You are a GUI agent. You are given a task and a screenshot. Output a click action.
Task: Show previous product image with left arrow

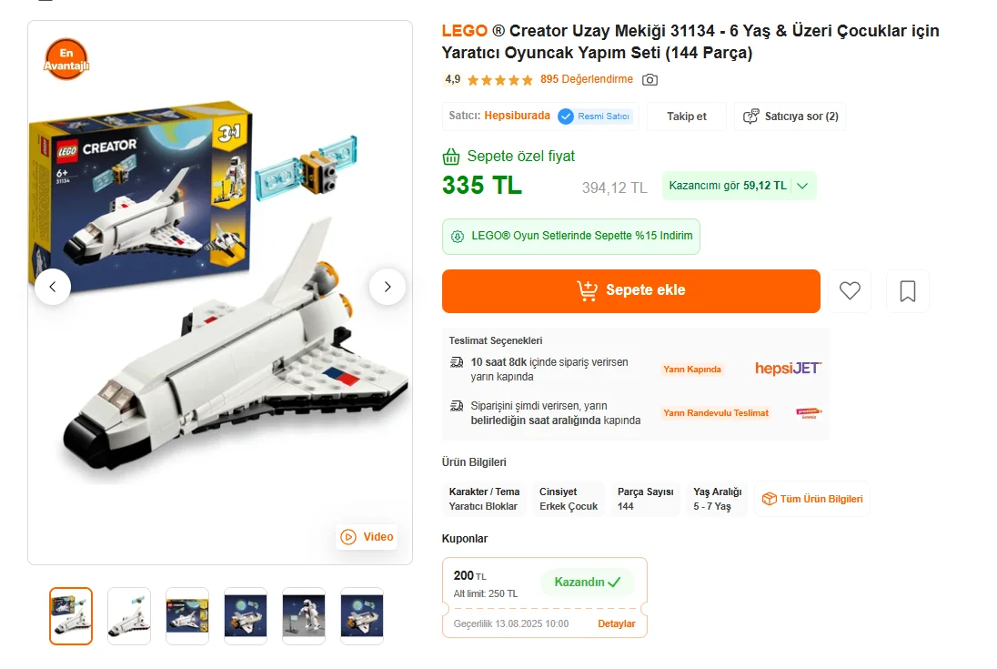[53, 287]
